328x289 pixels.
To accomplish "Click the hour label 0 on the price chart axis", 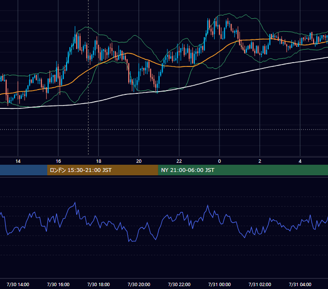I will click(219, 161).
